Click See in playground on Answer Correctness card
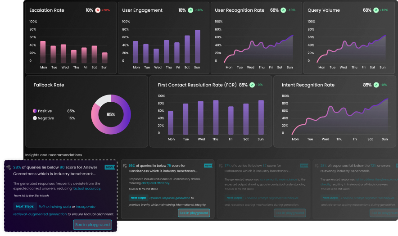Viewport: 398px width, 236px height. [92, 225]
